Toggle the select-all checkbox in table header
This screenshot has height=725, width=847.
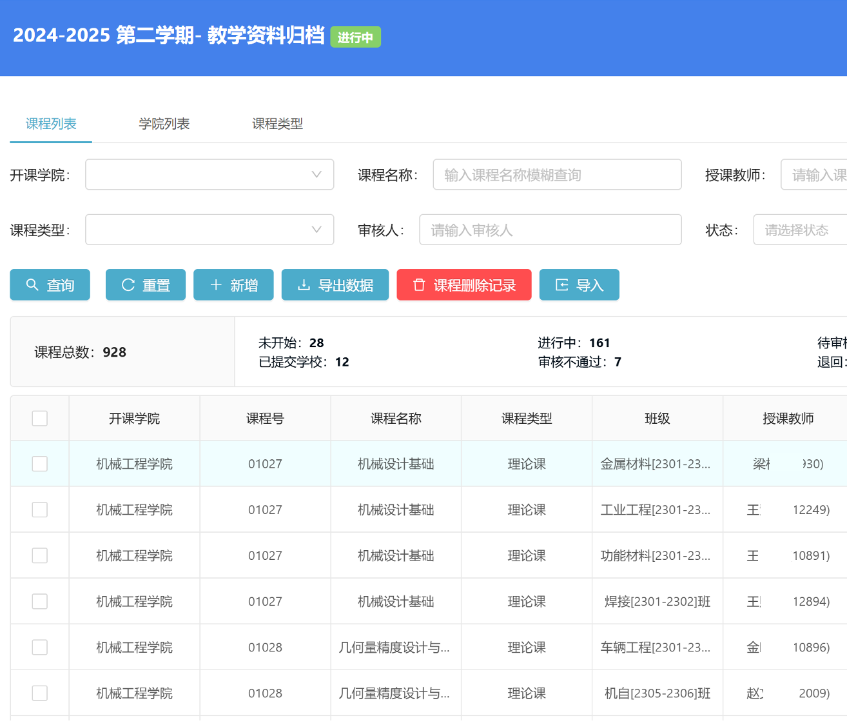click(40, 419)
